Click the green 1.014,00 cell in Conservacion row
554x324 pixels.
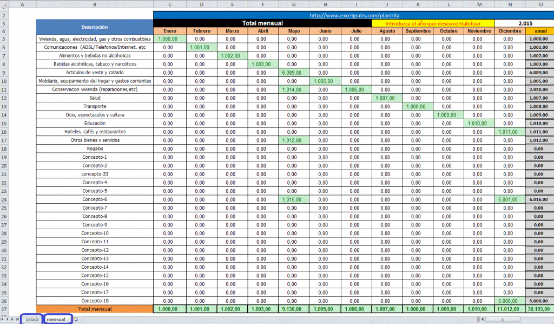tap(294, 89)
